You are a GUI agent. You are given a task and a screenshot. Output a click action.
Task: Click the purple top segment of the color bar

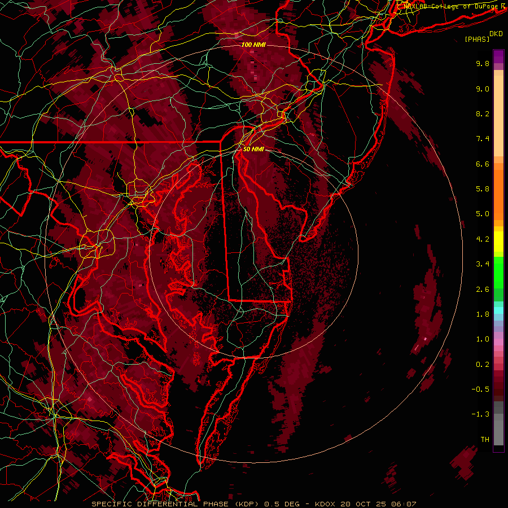pos(498,56)
